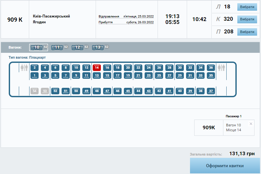The height and width of the screenshot is (174, 261).
Task: Deselect the red seat 14
Action: (97, 68)
